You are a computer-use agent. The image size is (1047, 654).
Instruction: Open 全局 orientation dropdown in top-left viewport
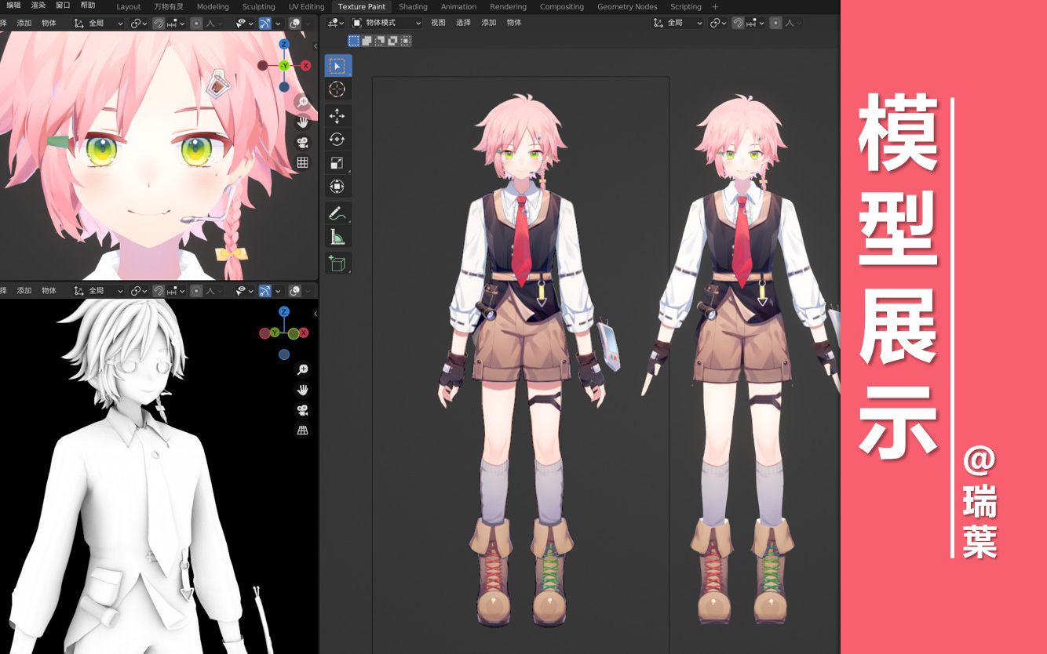(x=99, y=24)
